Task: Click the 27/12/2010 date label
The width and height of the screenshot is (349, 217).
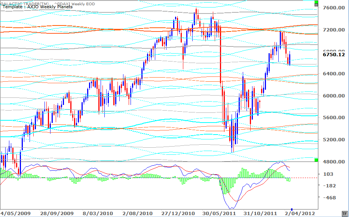Action: [x=178, y=213]
